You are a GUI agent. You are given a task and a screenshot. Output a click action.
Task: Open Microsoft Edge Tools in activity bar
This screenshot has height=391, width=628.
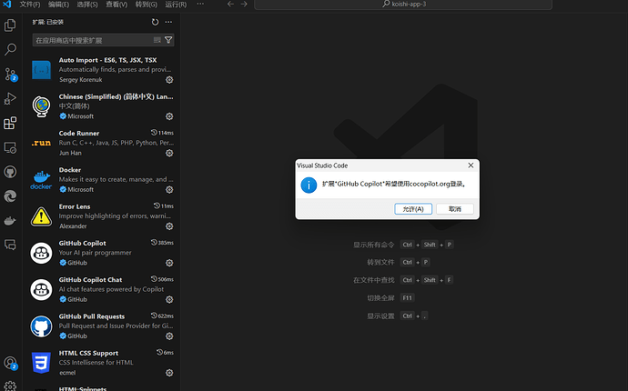pos(10,196)
